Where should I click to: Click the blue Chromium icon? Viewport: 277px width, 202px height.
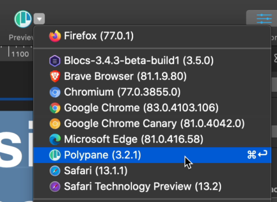pyautogui.click(x=55, y=92)
